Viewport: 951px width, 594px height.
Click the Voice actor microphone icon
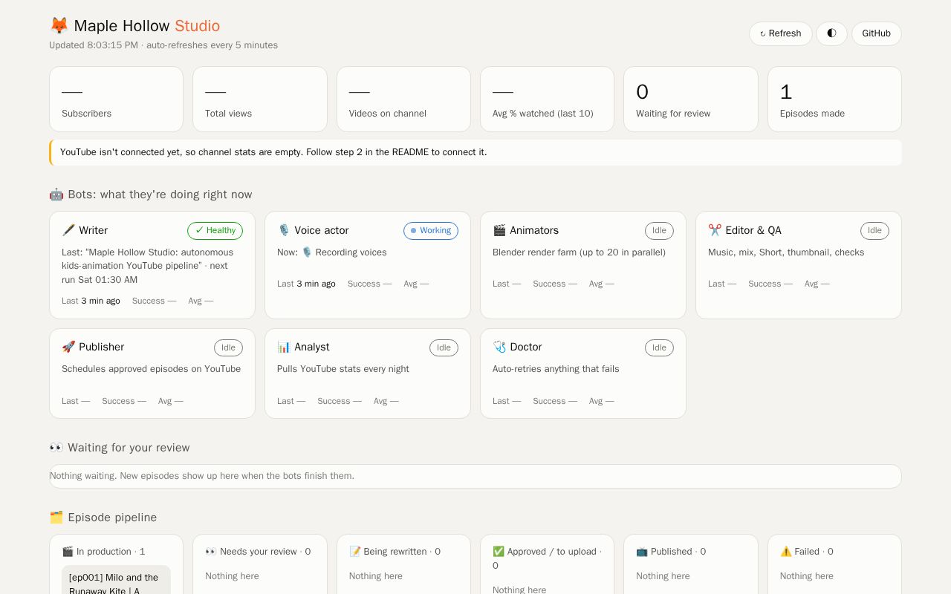284,230
